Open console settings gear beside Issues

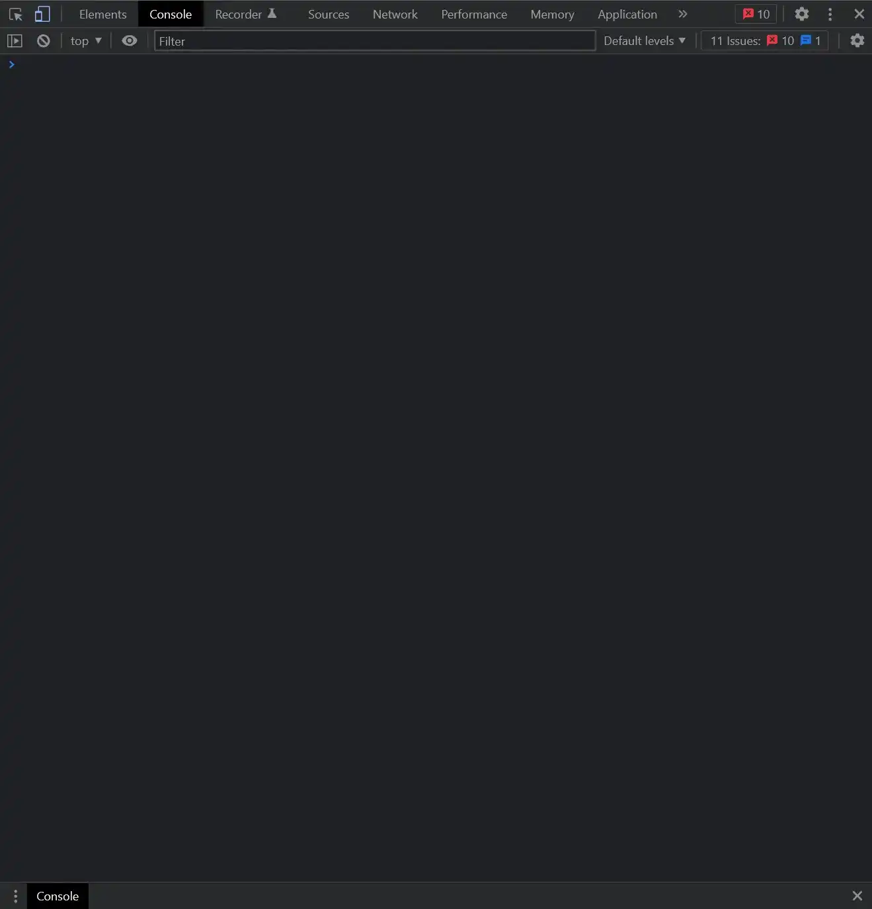click(857, 41)
